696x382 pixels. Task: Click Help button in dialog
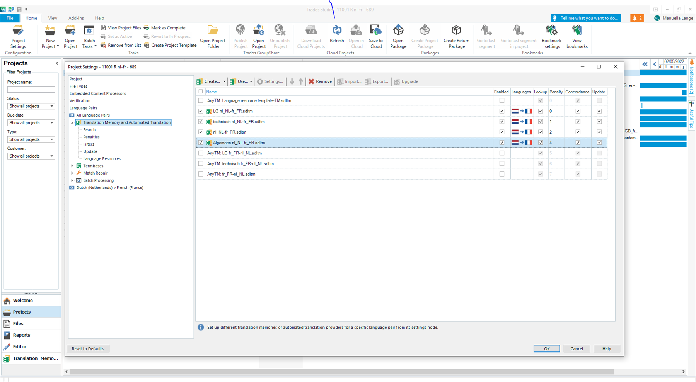tap(607, 348)
